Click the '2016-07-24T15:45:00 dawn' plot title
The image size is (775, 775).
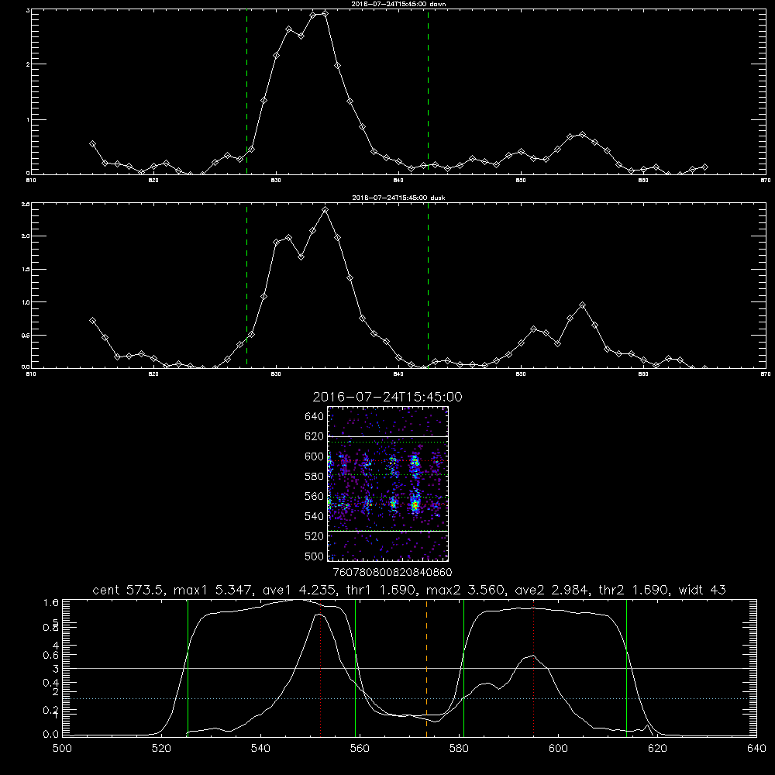(x=398, y=3)
